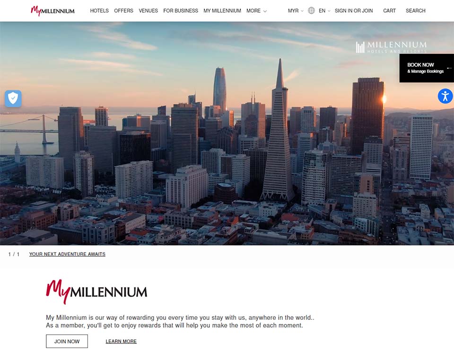Image resolution: width=454 pixels, height=350 pixels.
Task: Expand the MYR currency dropdown
Action: coord(296,11)
